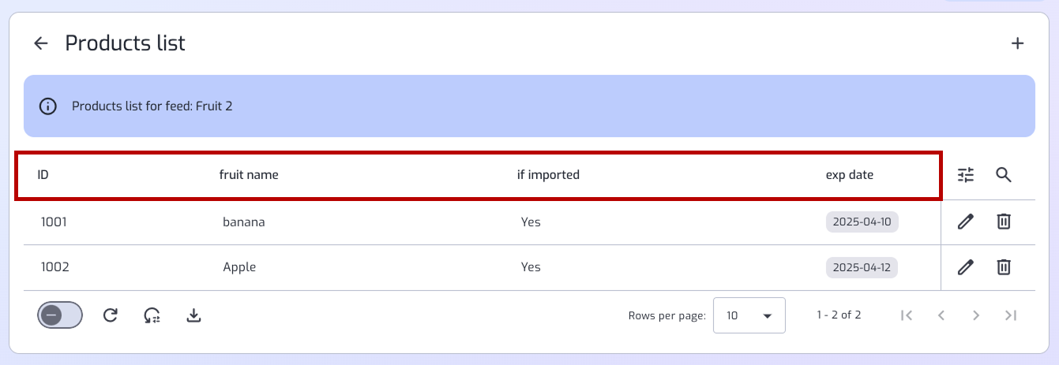The height and width of the screenshot is (365, 1059).
Task: Open the Rows per page dropdown
Action: [x=749, y=315]
